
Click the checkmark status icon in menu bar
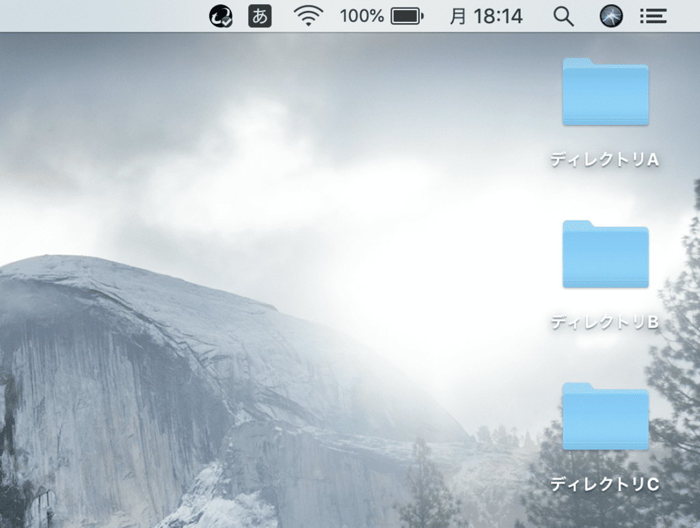pos(221,16)
